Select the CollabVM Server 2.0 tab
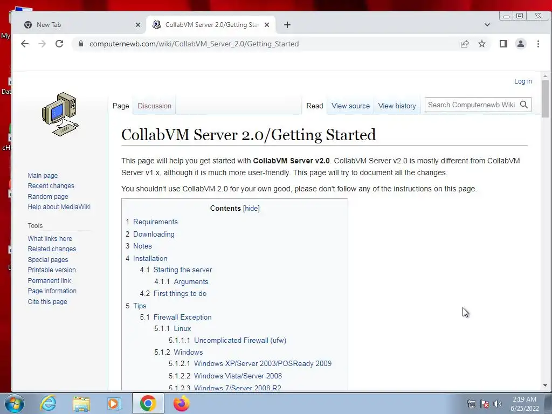 pos(212,25)
